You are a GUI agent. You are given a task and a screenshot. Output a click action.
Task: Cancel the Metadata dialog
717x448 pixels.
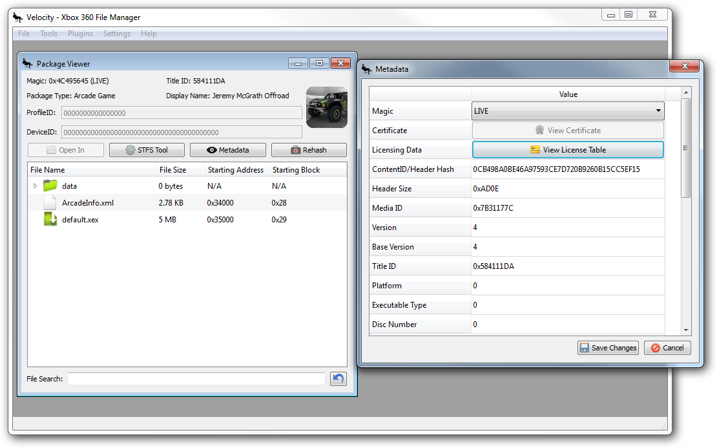[x=667, y=348]
